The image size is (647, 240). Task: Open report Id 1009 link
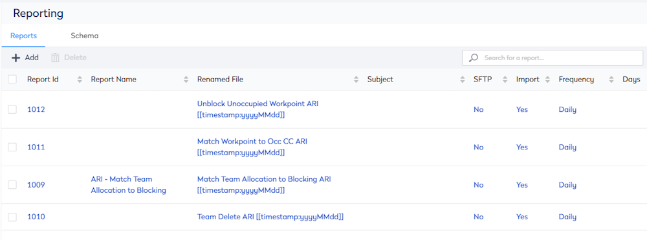click(36, 185)
